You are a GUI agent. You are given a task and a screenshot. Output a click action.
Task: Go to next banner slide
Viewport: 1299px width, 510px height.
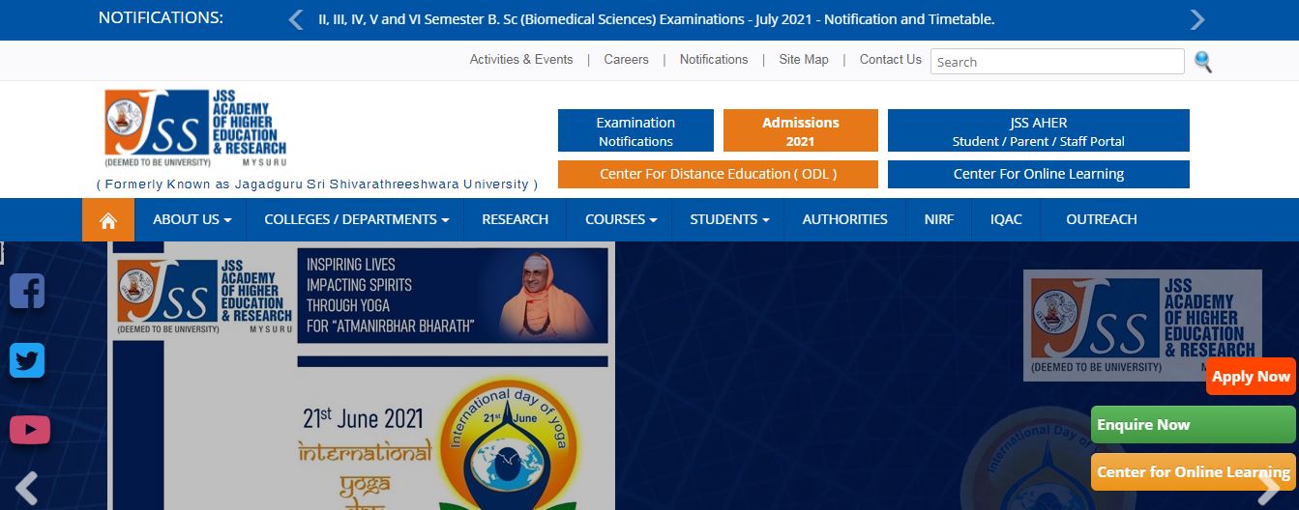1269,490
